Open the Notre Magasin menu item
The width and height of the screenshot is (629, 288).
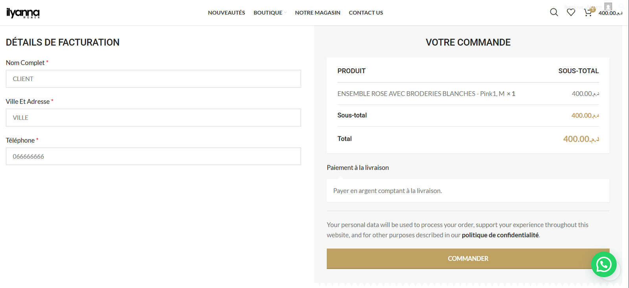point(318,13)
